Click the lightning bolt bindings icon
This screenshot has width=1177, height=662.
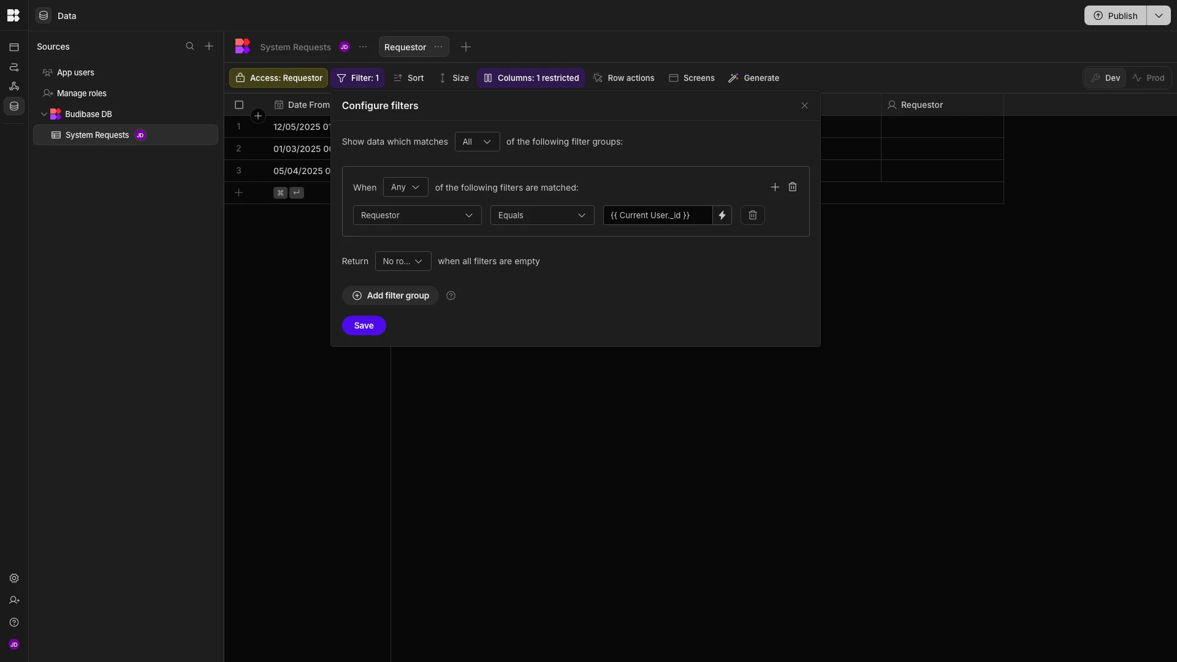click(x=722, y=215)
